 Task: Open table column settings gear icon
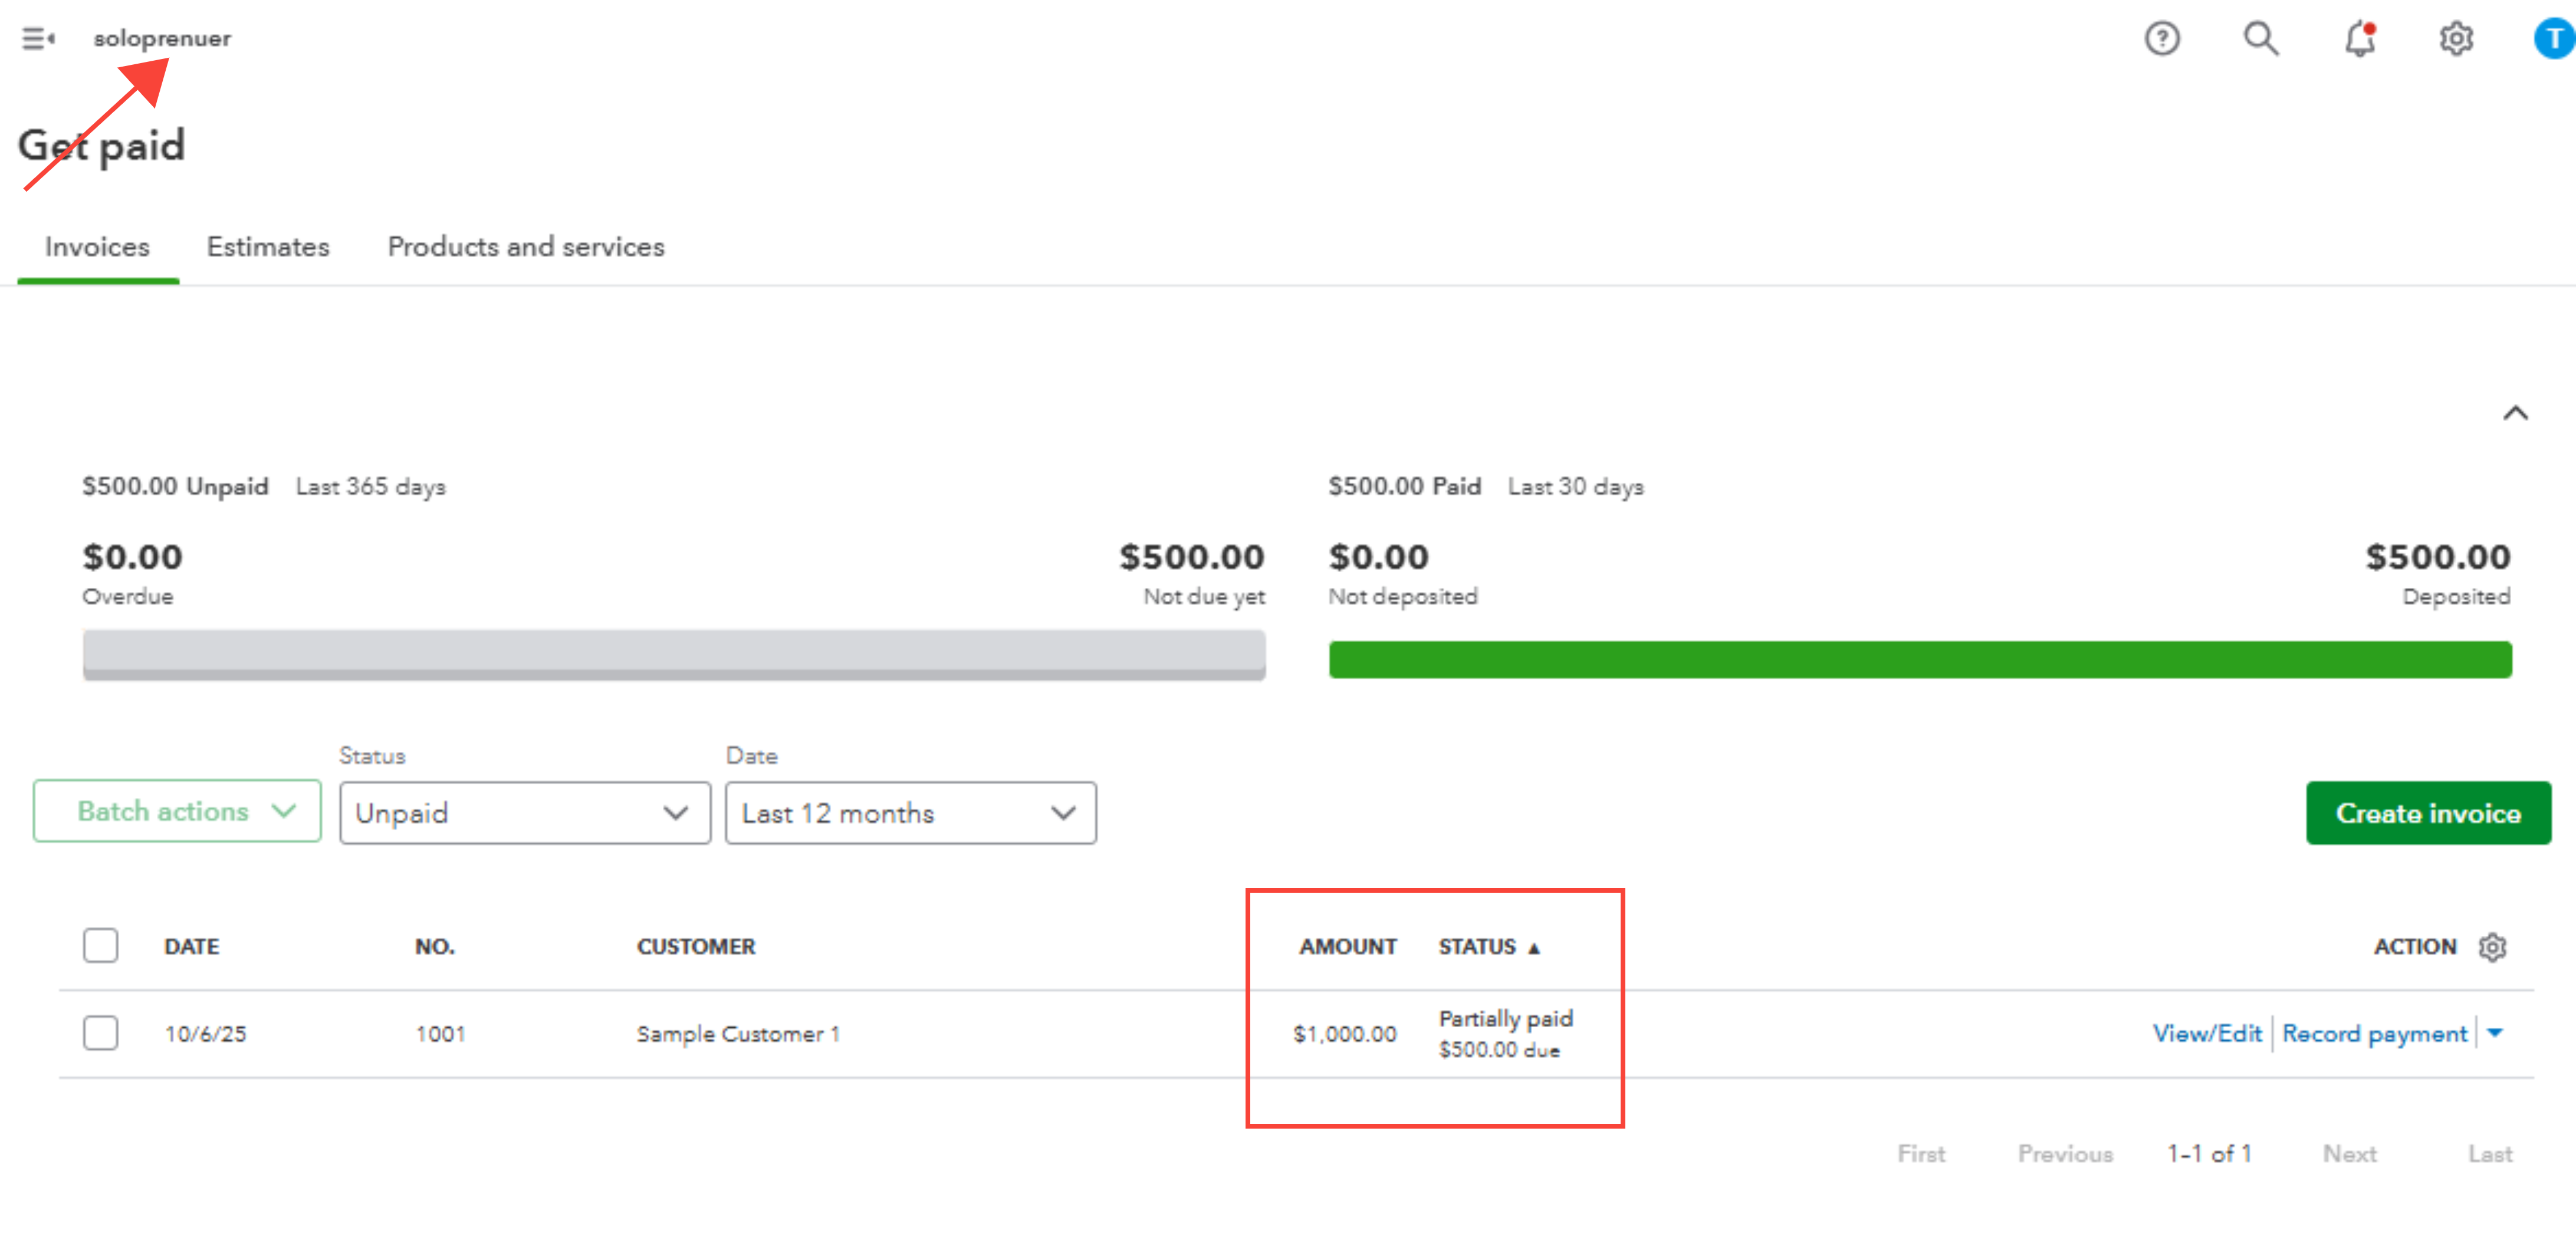2492,946
